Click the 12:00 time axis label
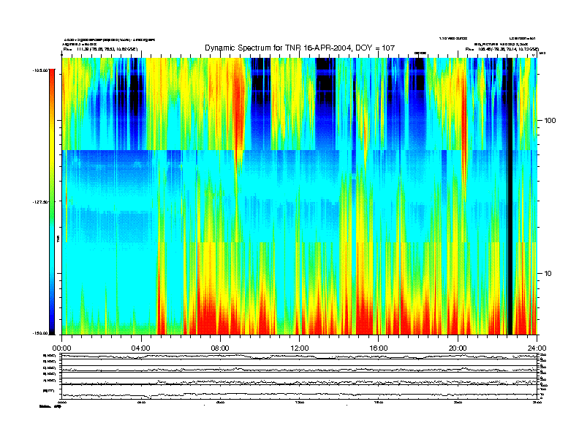579x448 pixels. [300, 348]
